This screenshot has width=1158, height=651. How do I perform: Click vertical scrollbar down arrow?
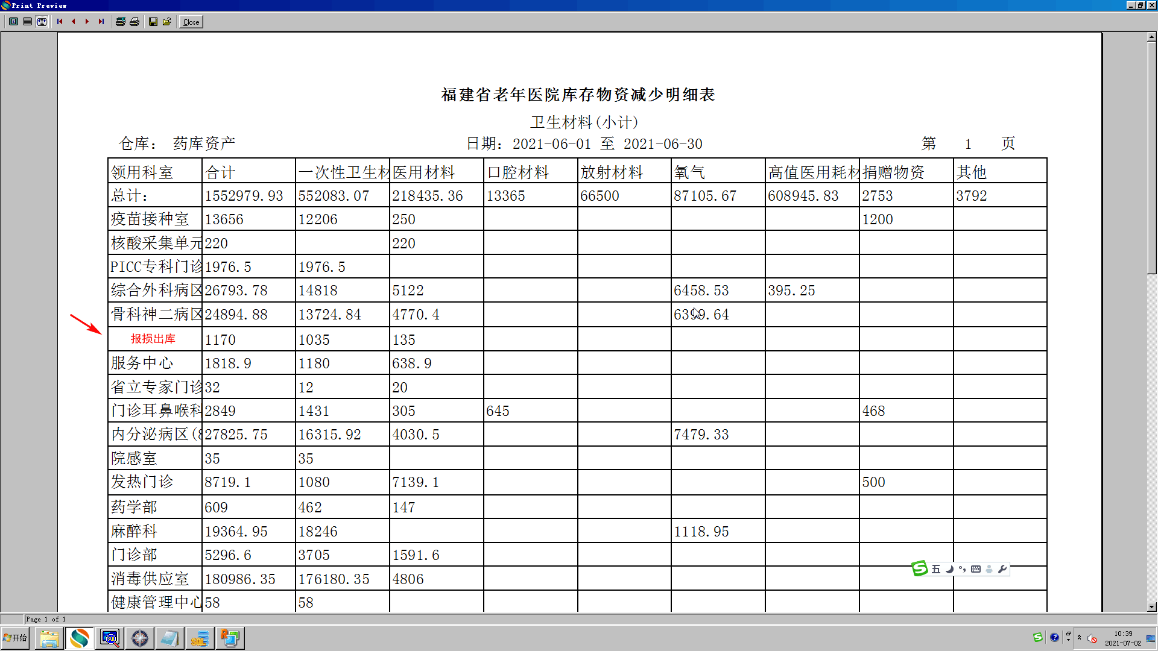(x=1151, y=607)
